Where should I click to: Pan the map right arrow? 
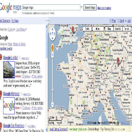point(55,34)
